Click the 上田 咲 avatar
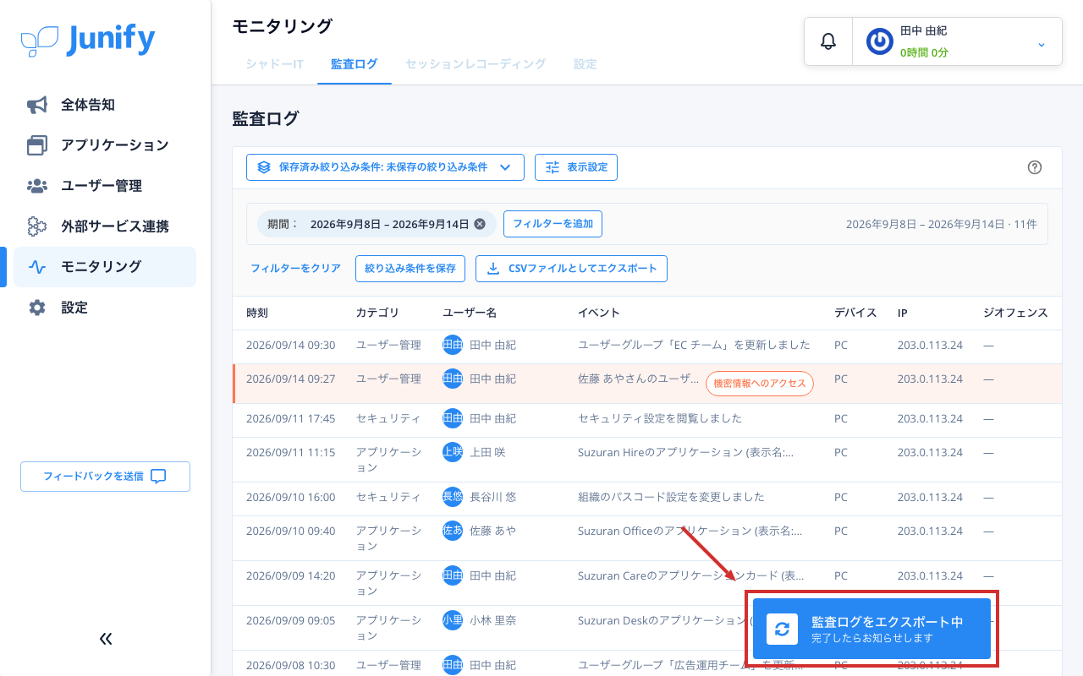1083x676 pixels. point(453,452)
